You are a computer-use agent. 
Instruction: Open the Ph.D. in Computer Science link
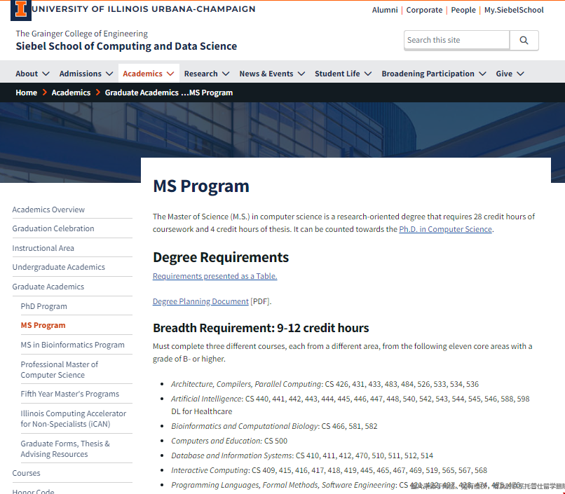click(x=445, y=229)
